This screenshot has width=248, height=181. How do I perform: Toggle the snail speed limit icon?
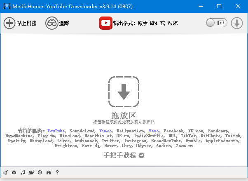(31, 172)
